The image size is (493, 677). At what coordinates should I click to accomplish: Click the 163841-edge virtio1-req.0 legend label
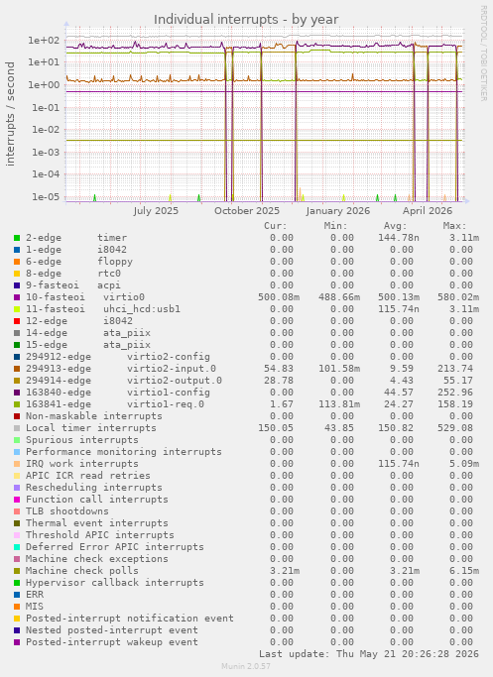coord(115,404)
